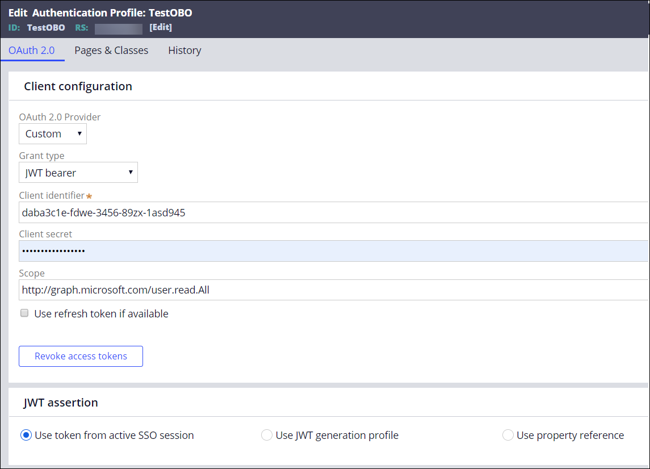Expand the Grant type dropdown
This screenshot has width=650, height=469.
click(x=78, y=173)
